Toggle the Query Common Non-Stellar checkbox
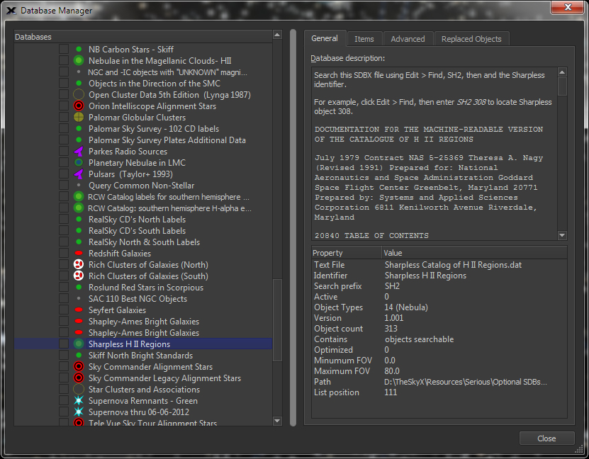This screenshot has height=459, width=589. tap(64, 186)
